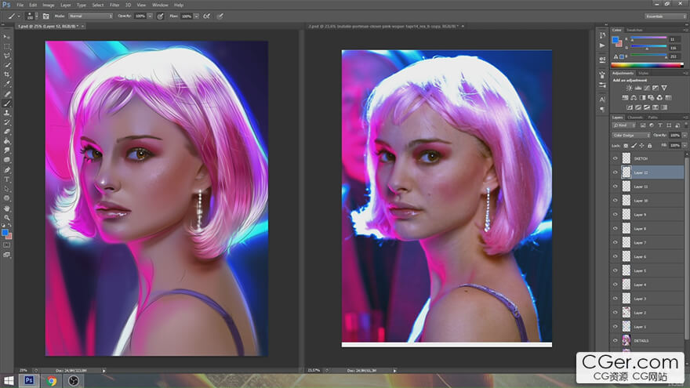Viewport: 690px width, 388px height.
Task: Open the tool preset picker arrow
Action: 19,16
